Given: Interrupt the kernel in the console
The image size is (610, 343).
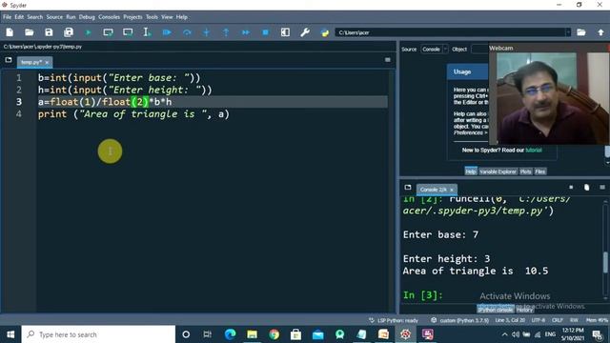Looking at the screenshot, I should pos(571,188).
